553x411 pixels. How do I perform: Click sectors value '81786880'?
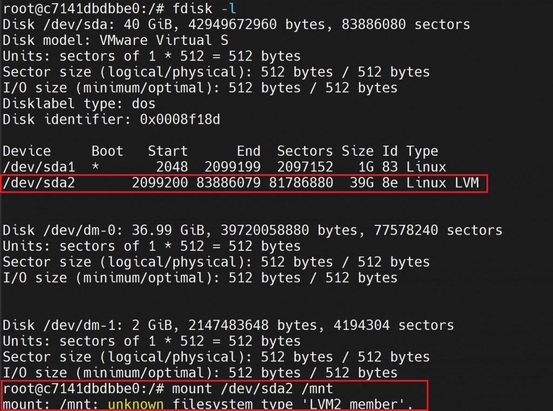tap(301, 183)
